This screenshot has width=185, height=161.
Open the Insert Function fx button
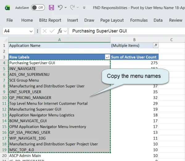tap(60, 31)
